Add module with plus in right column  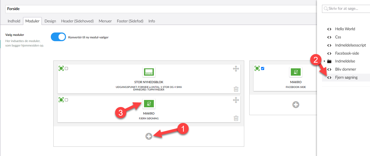pos(296,105)
